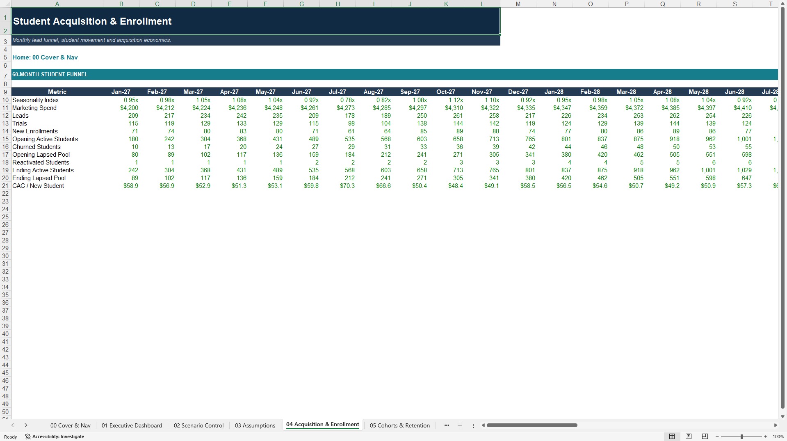Select the Opening Lapsed Pool label
The image size is (787, 441).
pyautogui.click(x=41, y=155)
